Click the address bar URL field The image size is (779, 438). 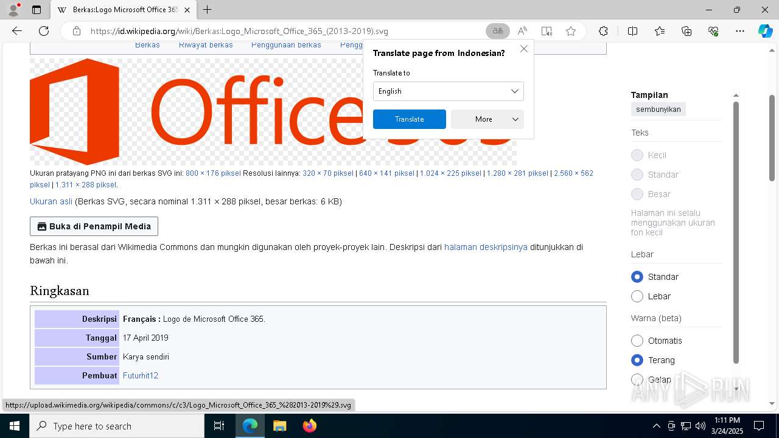coord(286,31)
